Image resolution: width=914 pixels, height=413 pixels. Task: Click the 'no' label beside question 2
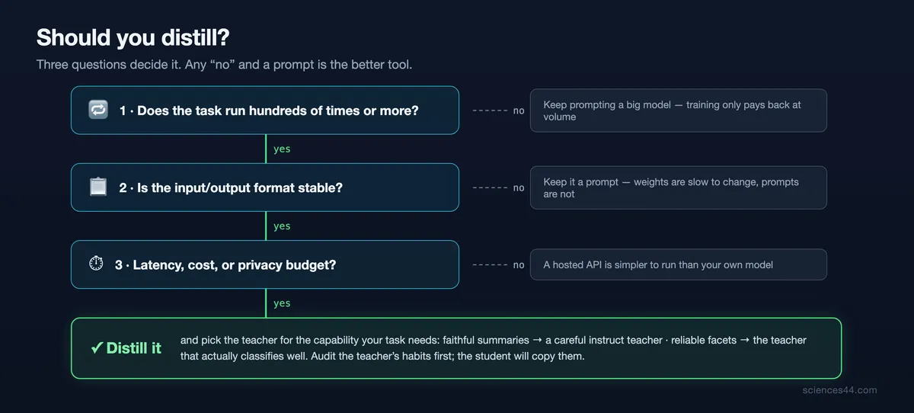519,187
